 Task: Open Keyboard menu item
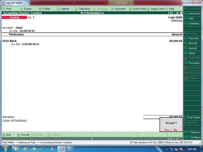119,9
